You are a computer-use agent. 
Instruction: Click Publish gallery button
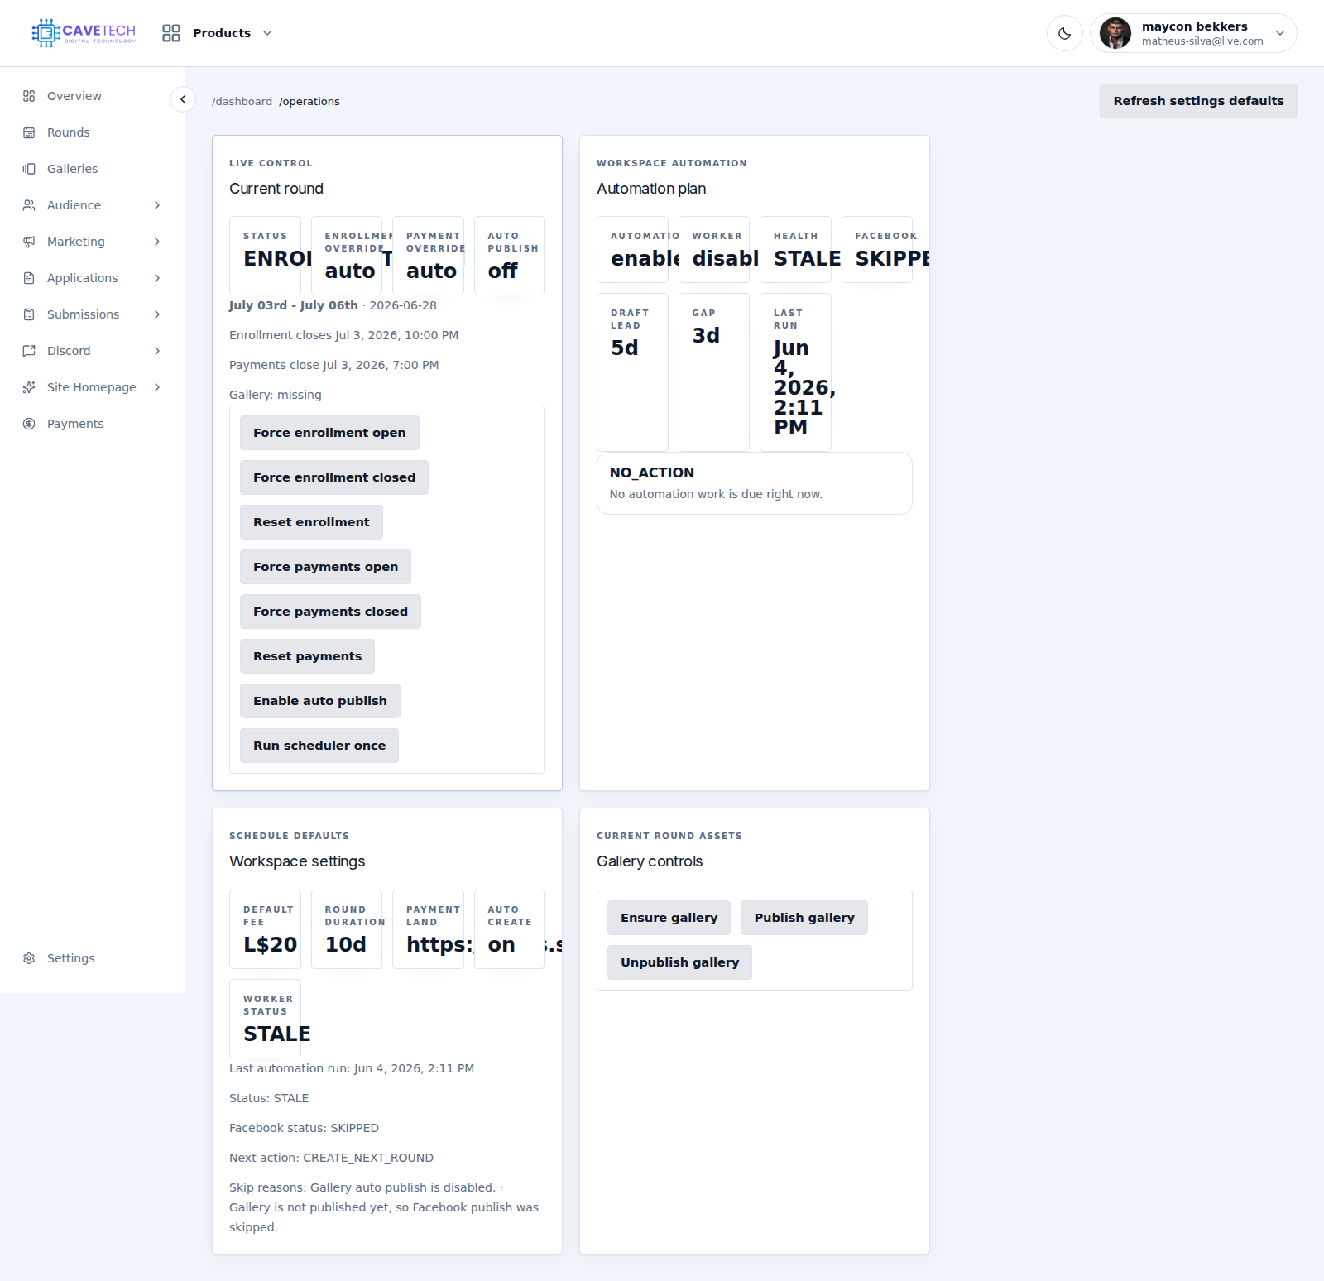[804, 918]
